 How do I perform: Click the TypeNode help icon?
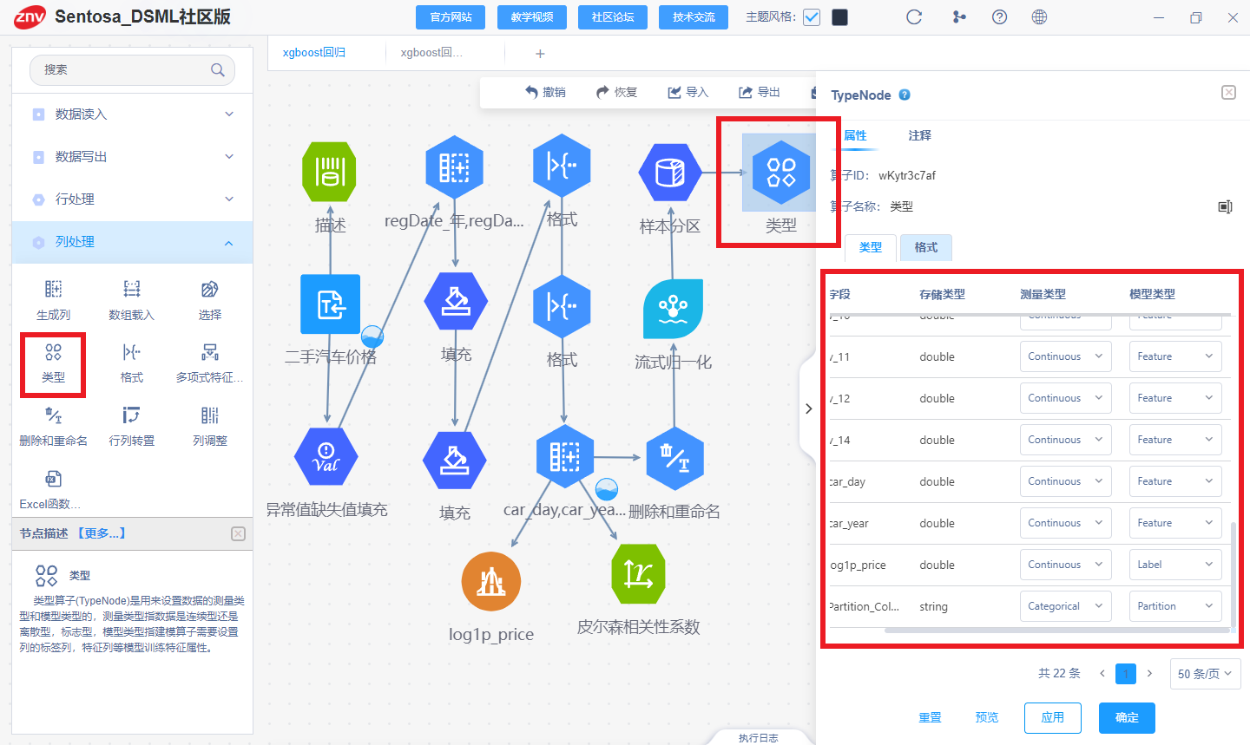click(x=905, y=95)
